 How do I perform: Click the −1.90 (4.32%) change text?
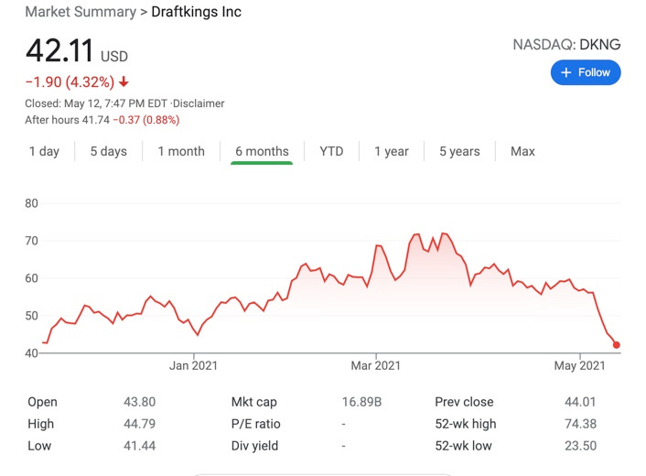70,82
